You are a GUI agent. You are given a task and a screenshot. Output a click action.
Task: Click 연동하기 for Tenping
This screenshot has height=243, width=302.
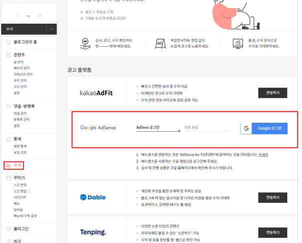pyautogui.click(x=272, y=232)
